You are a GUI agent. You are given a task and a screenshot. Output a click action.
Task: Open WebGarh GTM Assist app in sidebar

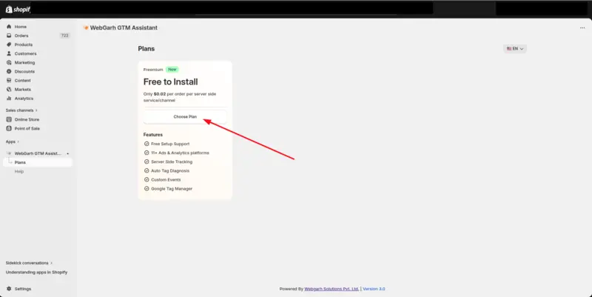coord(38,153)
